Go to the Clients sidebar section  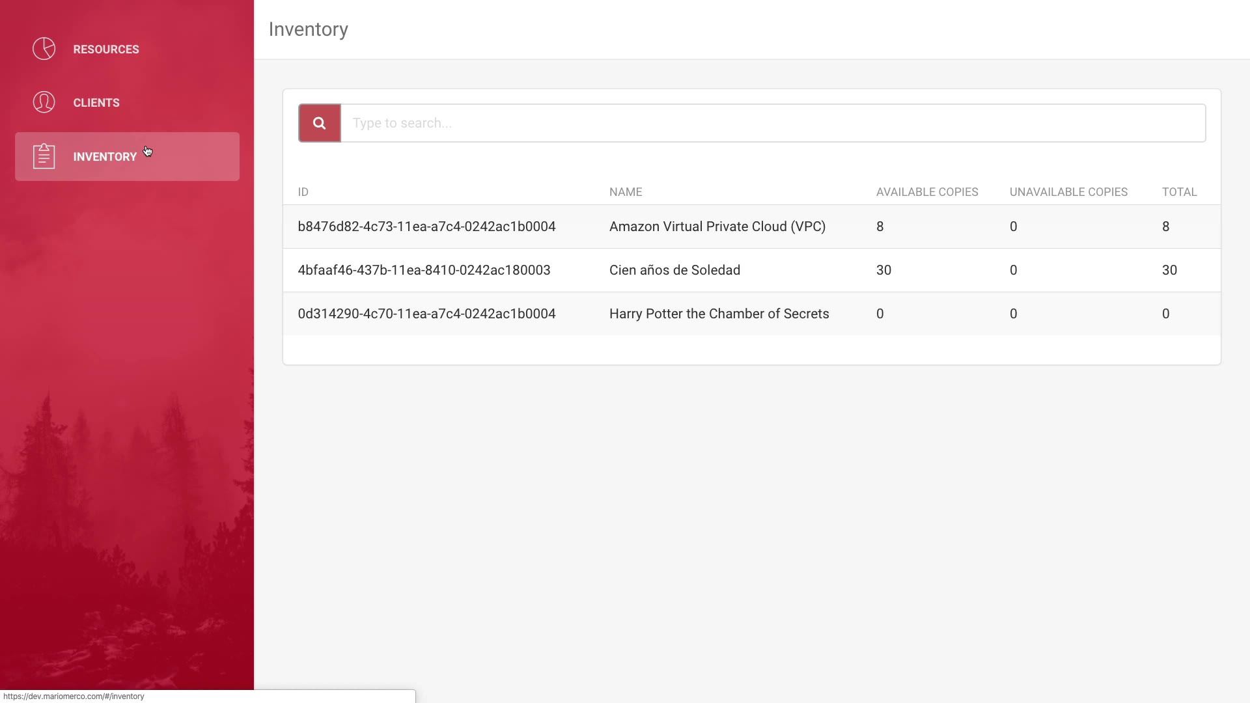coord(96,103)
